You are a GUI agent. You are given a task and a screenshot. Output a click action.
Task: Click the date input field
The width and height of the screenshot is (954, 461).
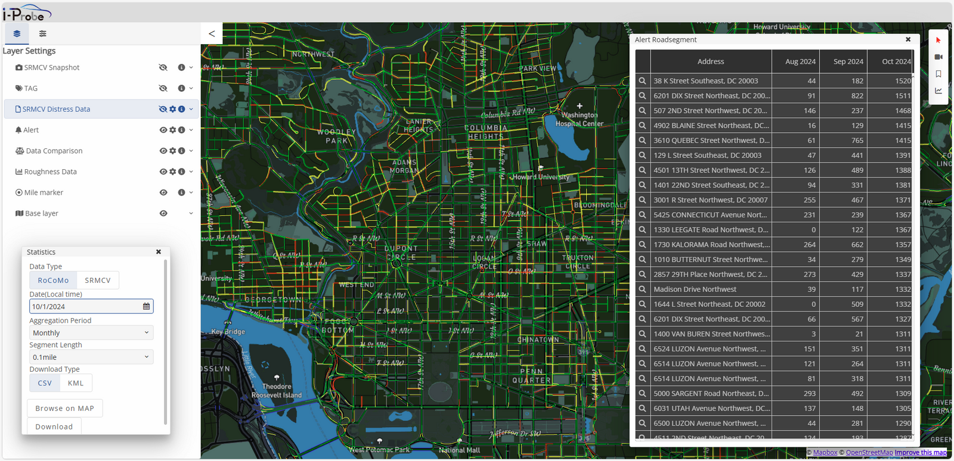[x=85, y=307]
